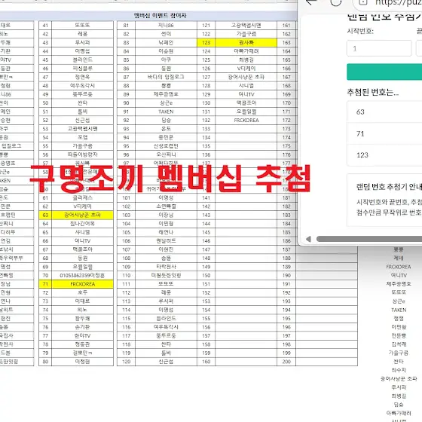Viewport: 422px width, 422px height.
Task: Select the 지니86 cell in row 81
Action: tap(166, 26)
